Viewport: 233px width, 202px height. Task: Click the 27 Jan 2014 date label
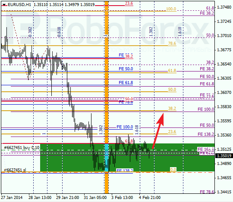12,198
